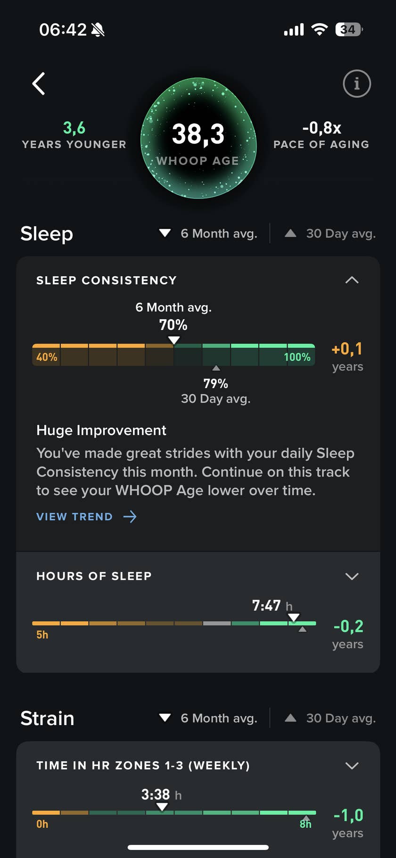Expand Time in HR Zones 1-3 card

coord(352,765)
